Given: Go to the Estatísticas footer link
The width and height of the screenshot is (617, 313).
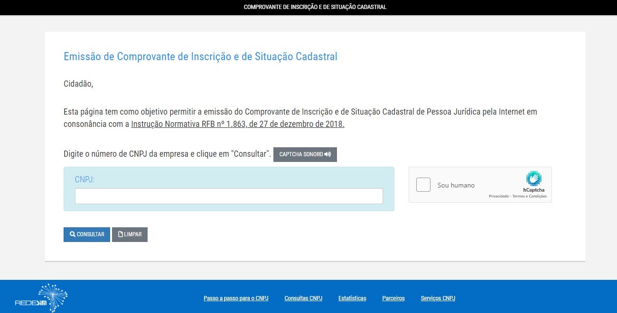Looking at the screenshot, I should pyautogui.click(x=352, y=298).
